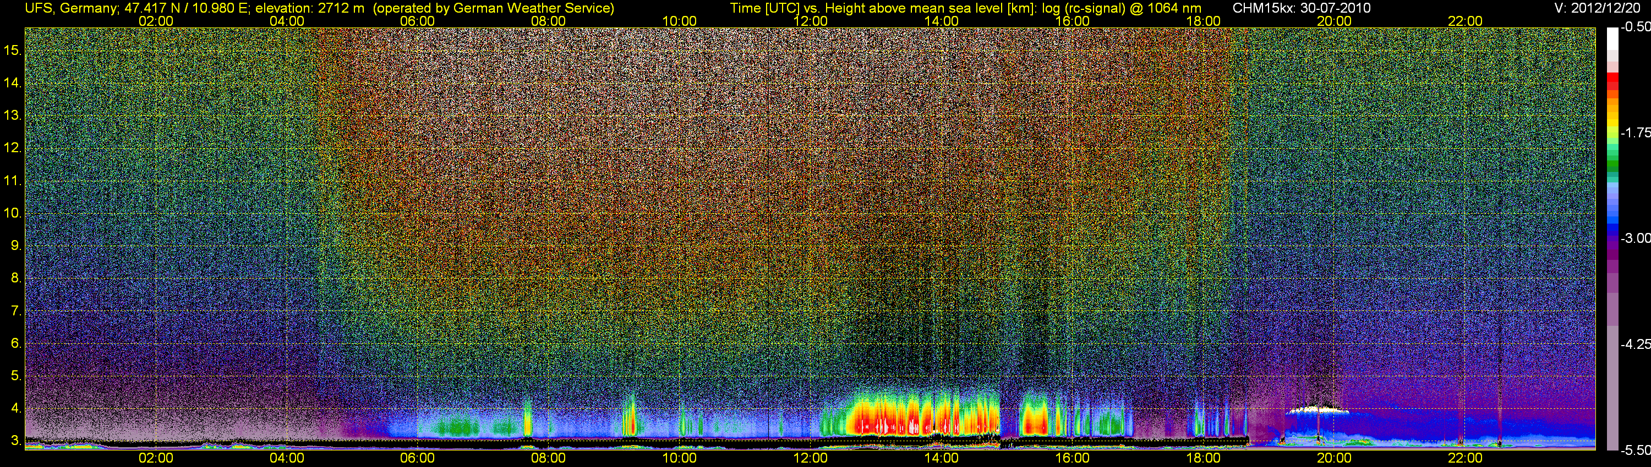This screenshot has width=1651, height=467.
Task: Click the 18:00 tick on bottom time axis
Action: coord(1203,458)
